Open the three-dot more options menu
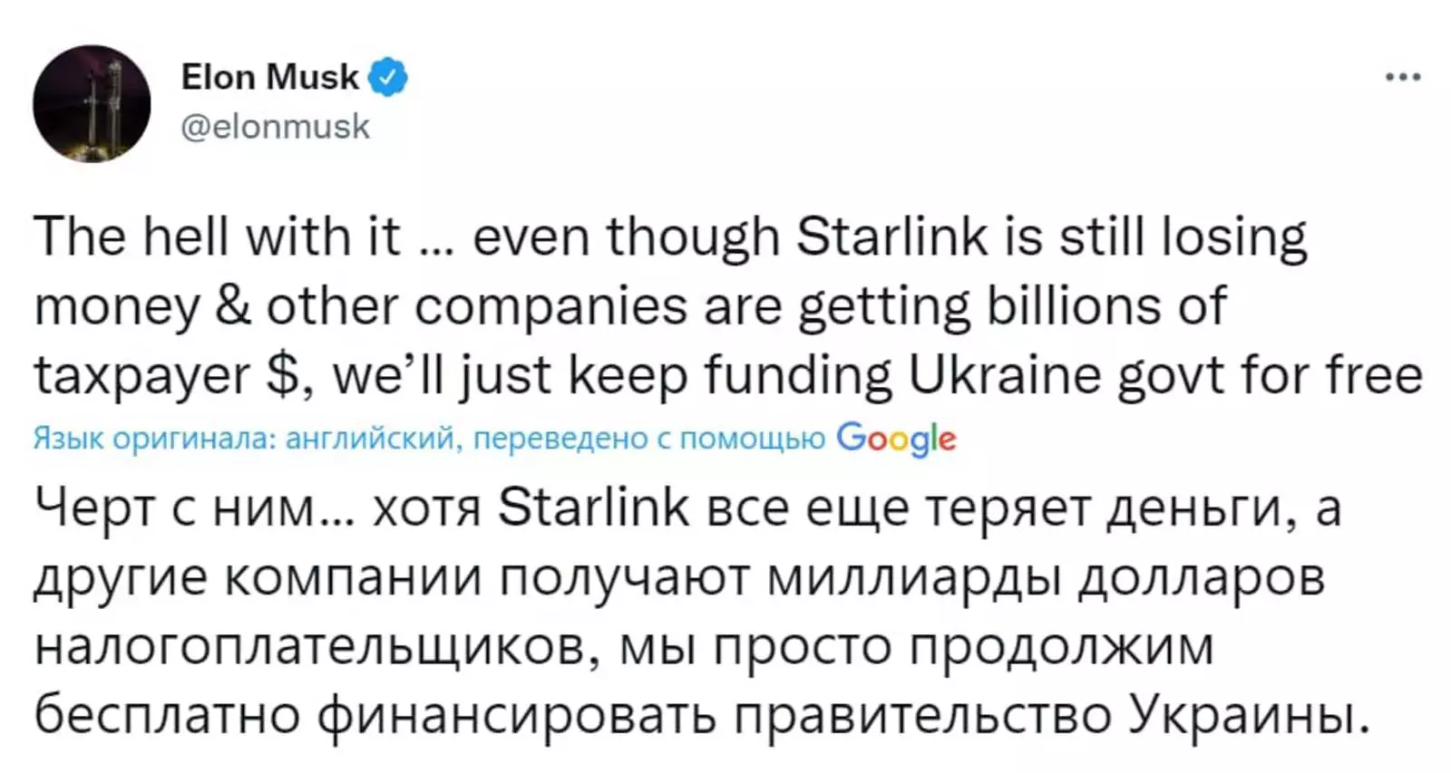 point(1402,79)
